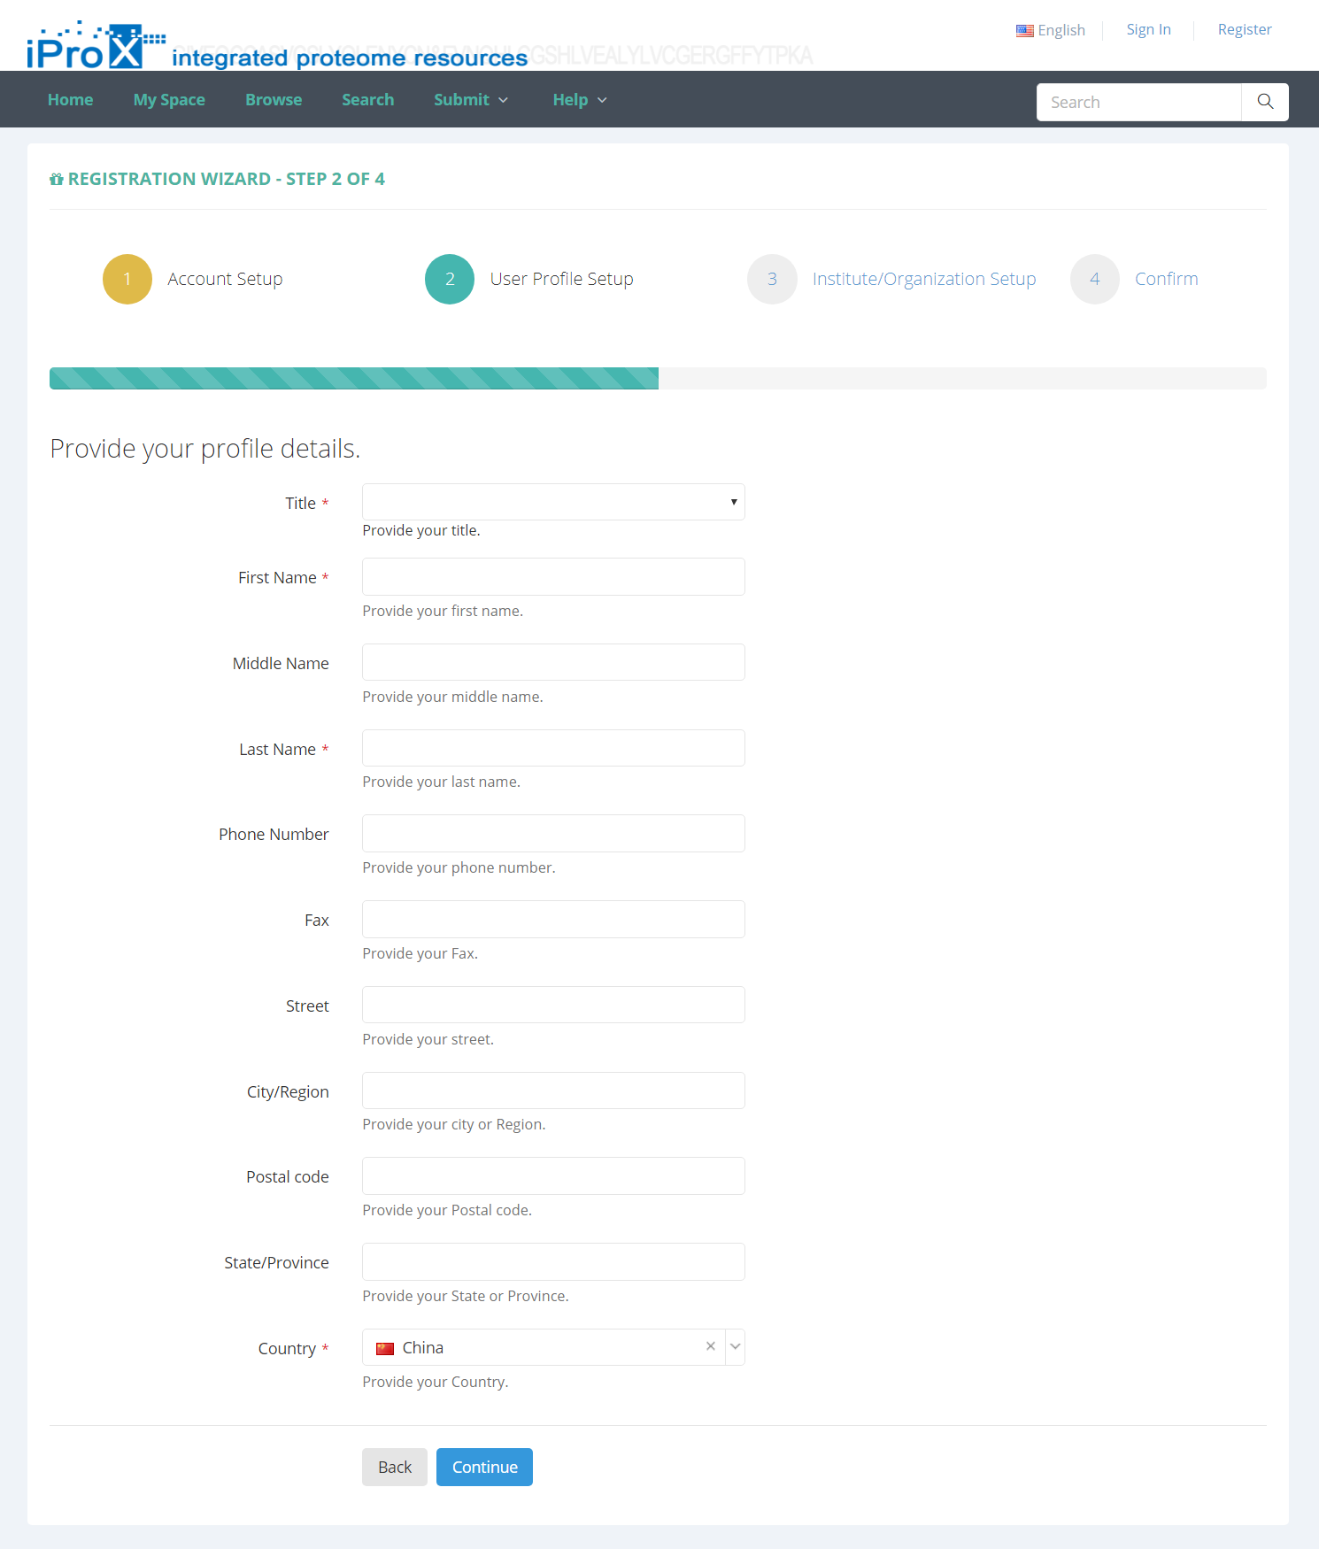Open My Space in navigation bar
Screen dimensions: 1319x1549
pyautogui.click(x=169, y=100)
